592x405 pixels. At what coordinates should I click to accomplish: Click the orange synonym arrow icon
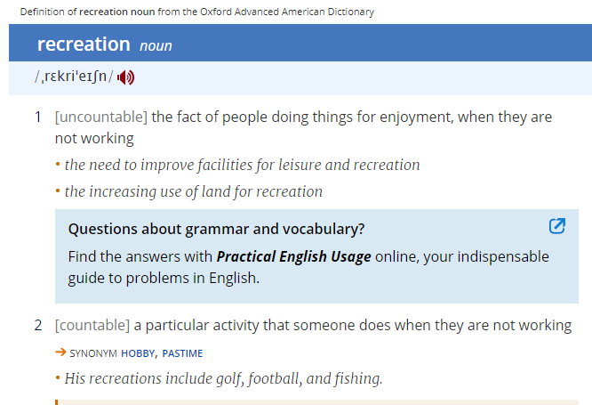tap(60, 352)
